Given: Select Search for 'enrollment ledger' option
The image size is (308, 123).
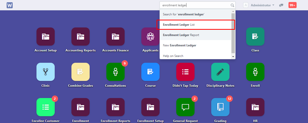Looking at the screenshot, I should 195,14.
